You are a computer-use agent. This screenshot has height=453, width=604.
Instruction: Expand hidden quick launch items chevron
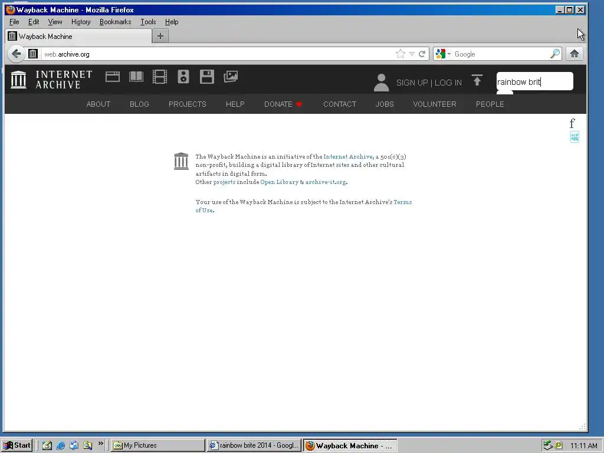pos(100,444)
